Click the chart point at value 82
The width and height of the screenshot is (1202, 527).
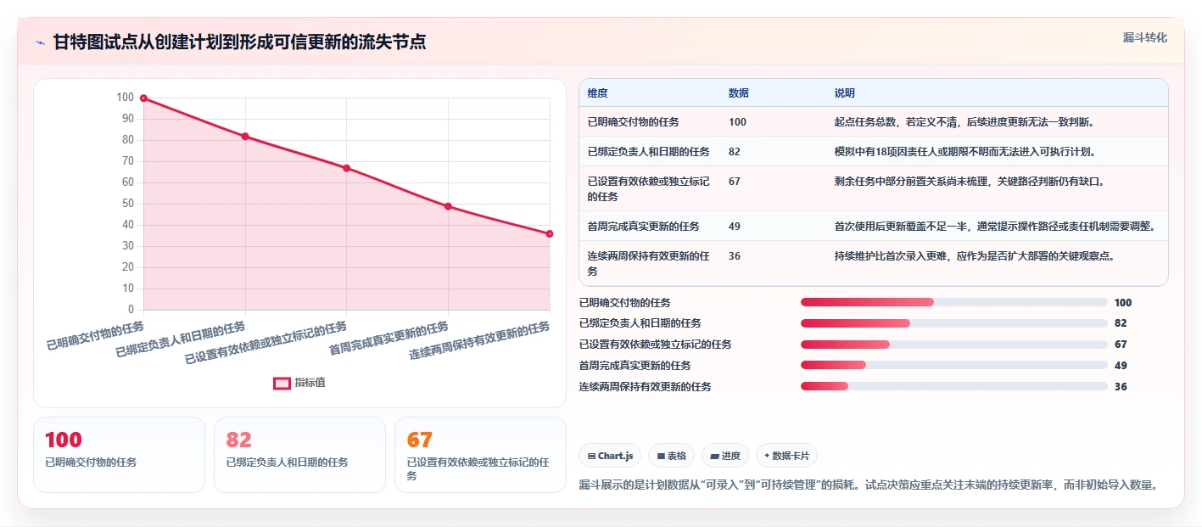245,137
